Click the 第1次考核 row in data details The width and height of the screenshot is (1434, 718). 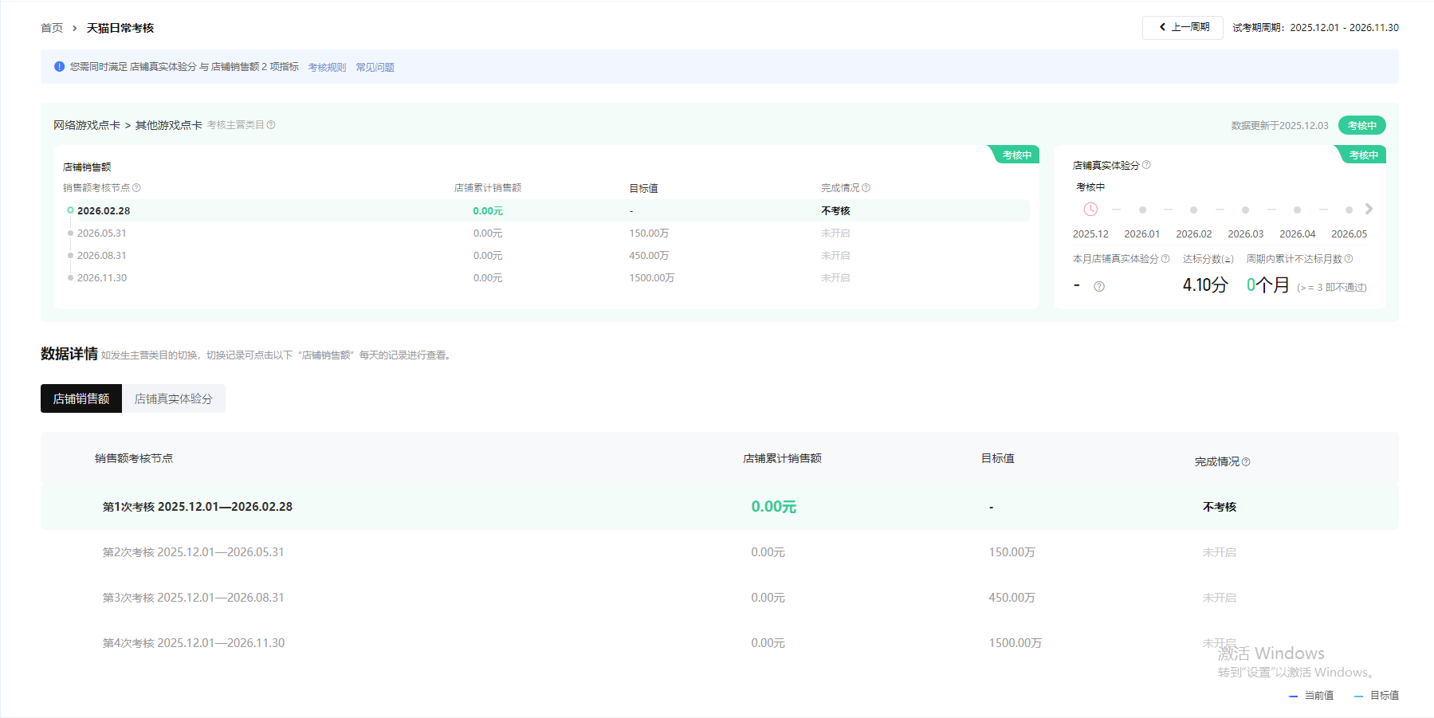(198, 507)
